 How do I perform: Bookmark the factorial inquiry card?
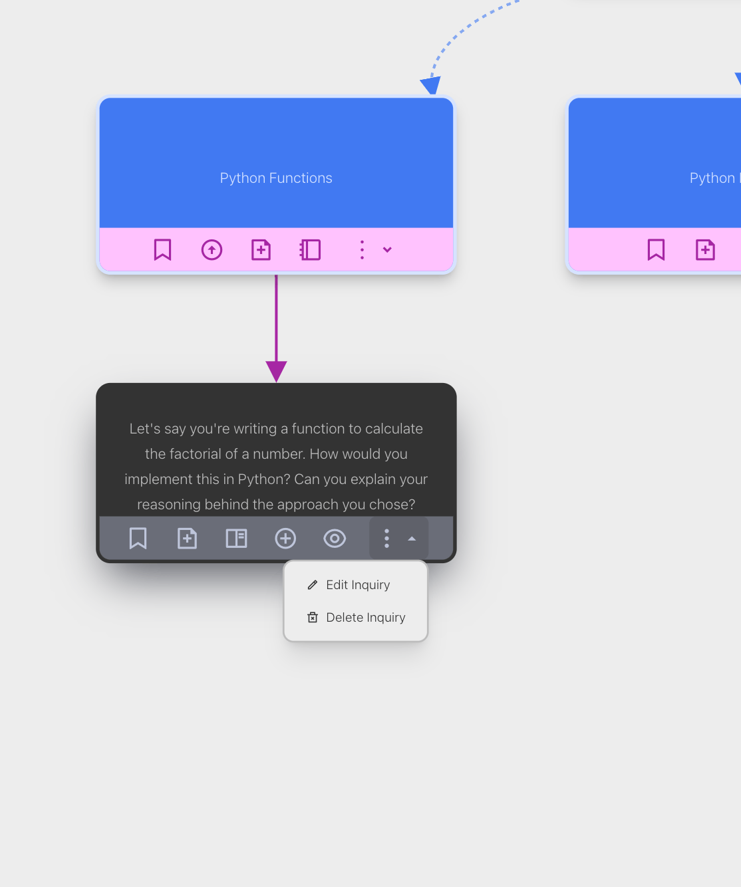138,539
